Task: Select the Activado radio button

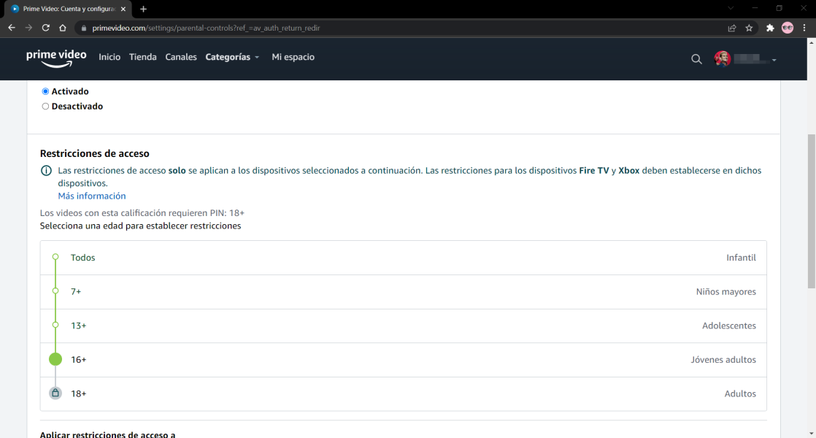Action: [45, 91]
